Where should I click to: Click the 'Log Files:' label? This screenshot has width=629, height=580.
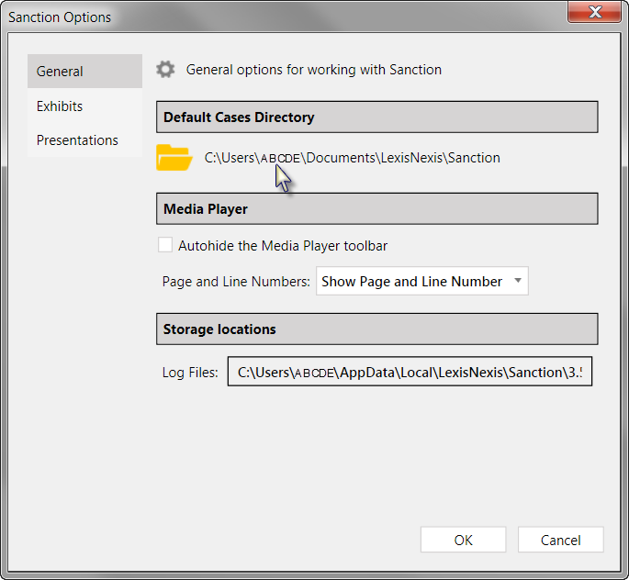pos(190,373)
